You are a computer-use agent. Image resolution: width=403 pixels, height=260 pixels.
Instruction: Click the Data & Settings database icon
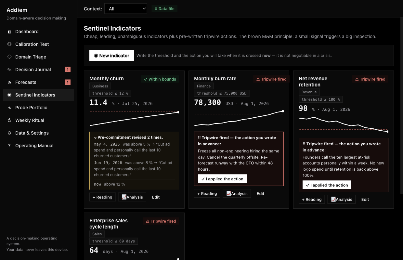pyautogui.click(x=9, y=133)
